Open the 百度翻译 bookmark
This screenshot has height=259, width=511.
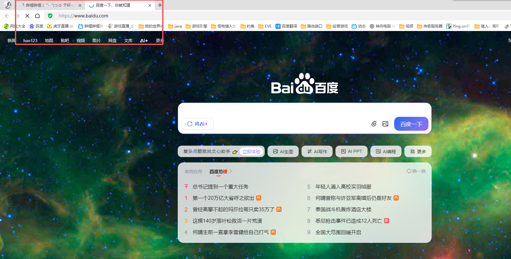[x=286, y=26]
